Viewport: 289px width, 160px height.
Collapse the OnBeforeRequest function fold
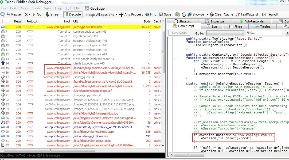[x=176, y=84]
